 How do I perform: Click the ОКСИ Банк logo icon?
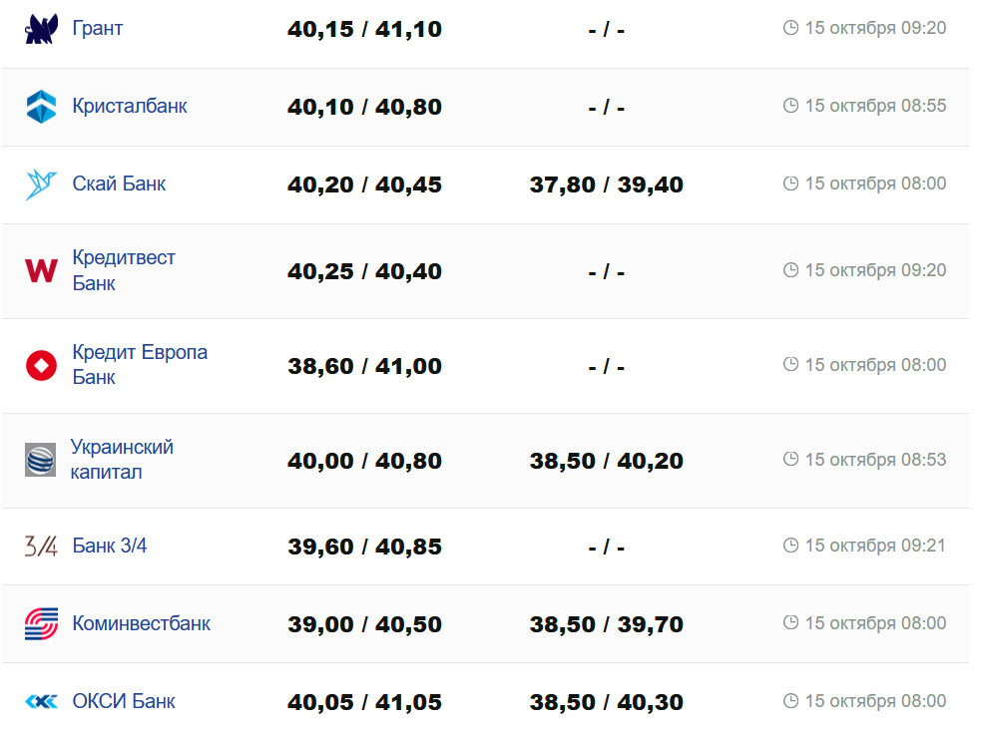point(41,701)
